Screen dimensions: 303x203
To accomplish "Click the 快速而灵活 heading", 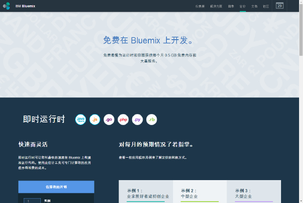I will (33, 144).
